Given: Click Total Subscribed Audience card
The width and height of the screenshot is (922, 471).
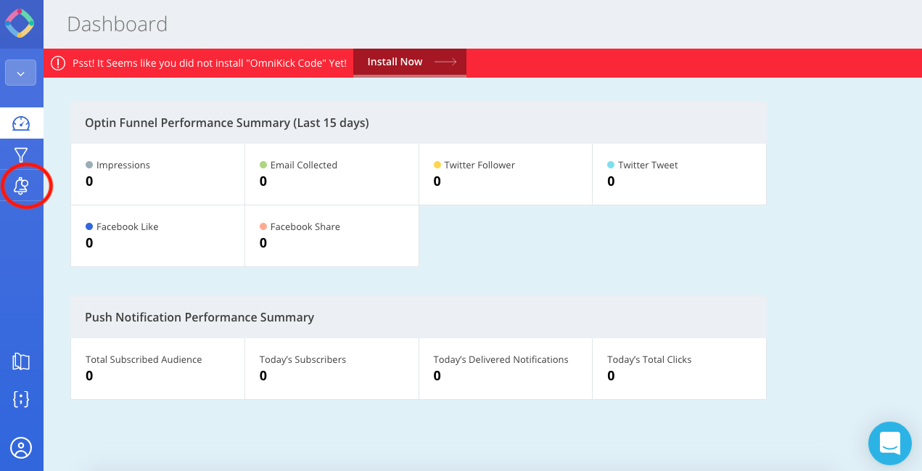Looking at the screenshot, I should 157,368.
